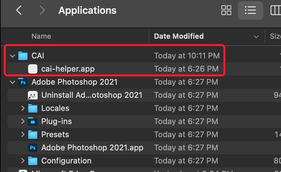The width and height of the screenshot is (281, 172).
Task: Select the CAI folder icon
Action: pyautogui.click(x=23, y=56)
